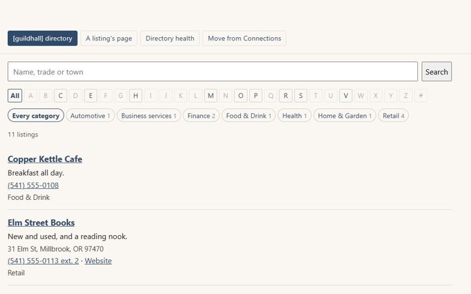Filter listings by letter M
The height and width of the screenshot is (294, 471).
click(211, 95)
